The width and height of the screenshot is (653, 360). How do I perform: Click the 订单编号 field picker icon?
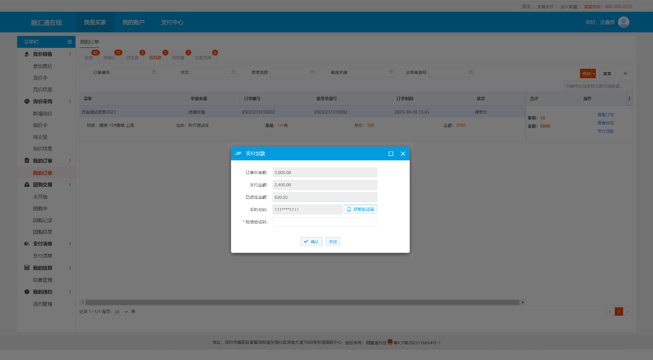pos(154,72)
